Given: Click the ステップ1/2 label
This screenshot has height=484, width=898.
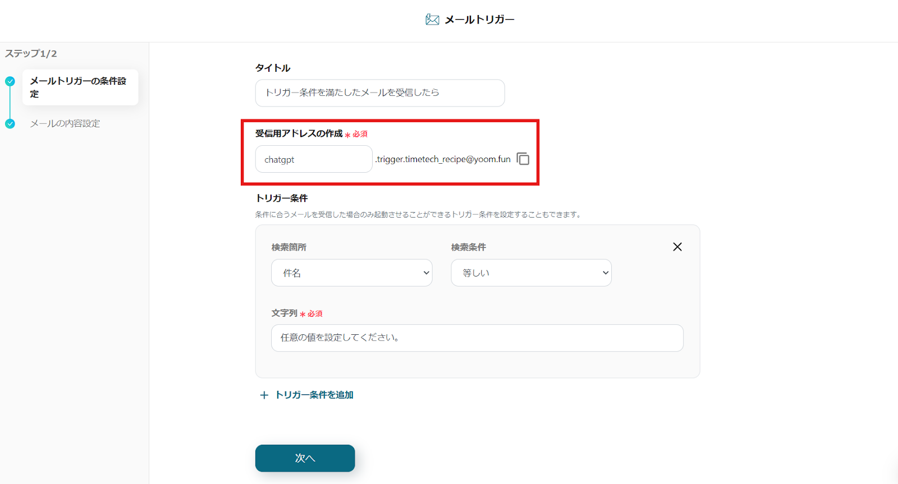Looking at the screenshot, I should 31,54.
